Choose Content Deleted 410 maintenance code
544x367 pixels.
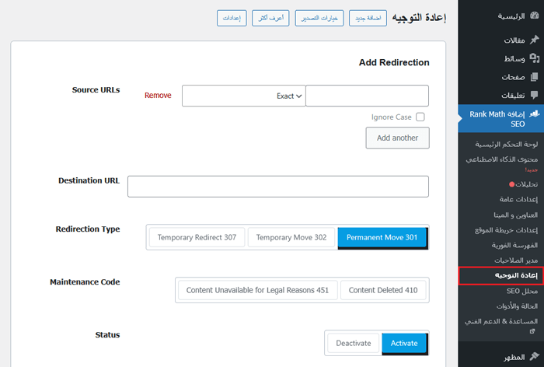point(383,290)
